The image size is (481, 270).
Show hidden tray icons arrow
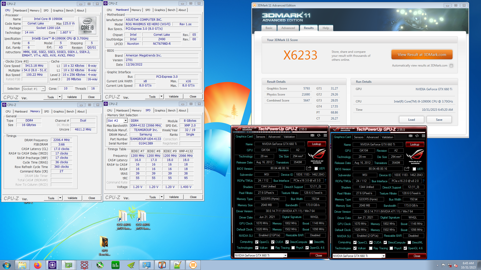437,265
